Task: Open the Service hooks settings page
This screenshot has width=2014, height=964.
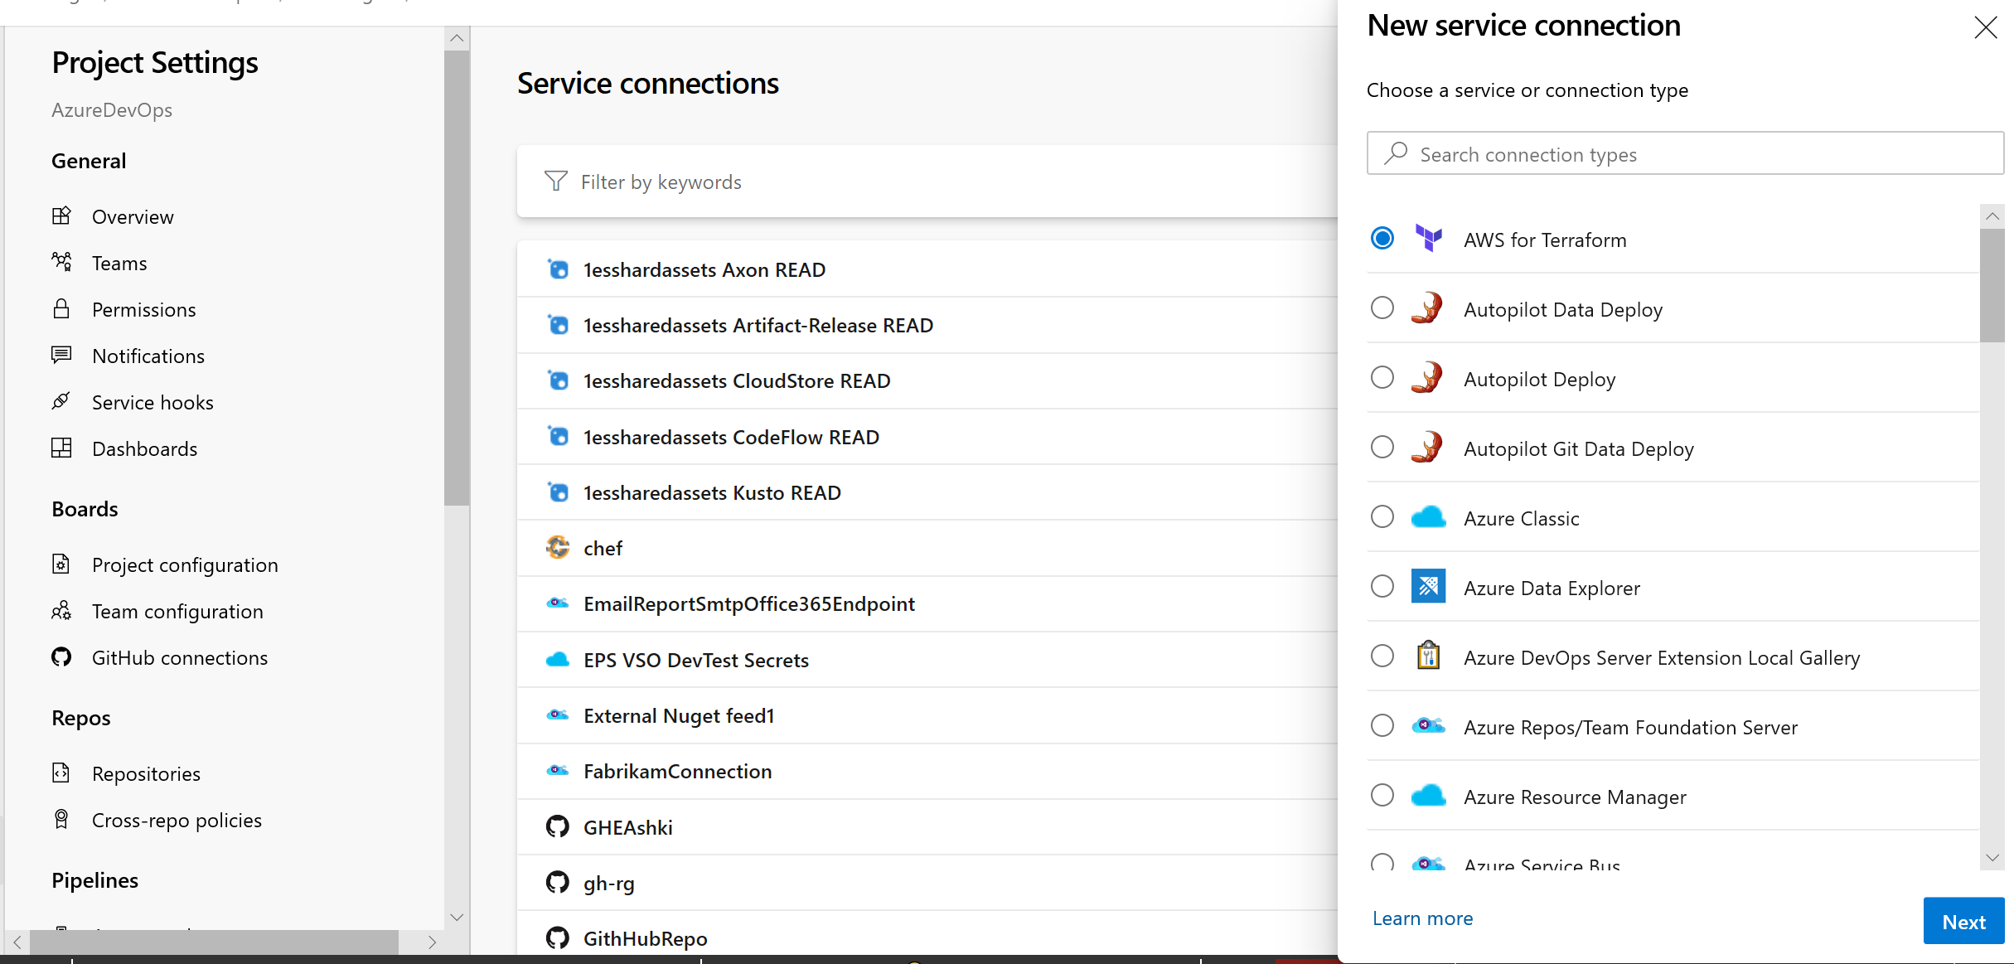Action: (x=153, y=401)
